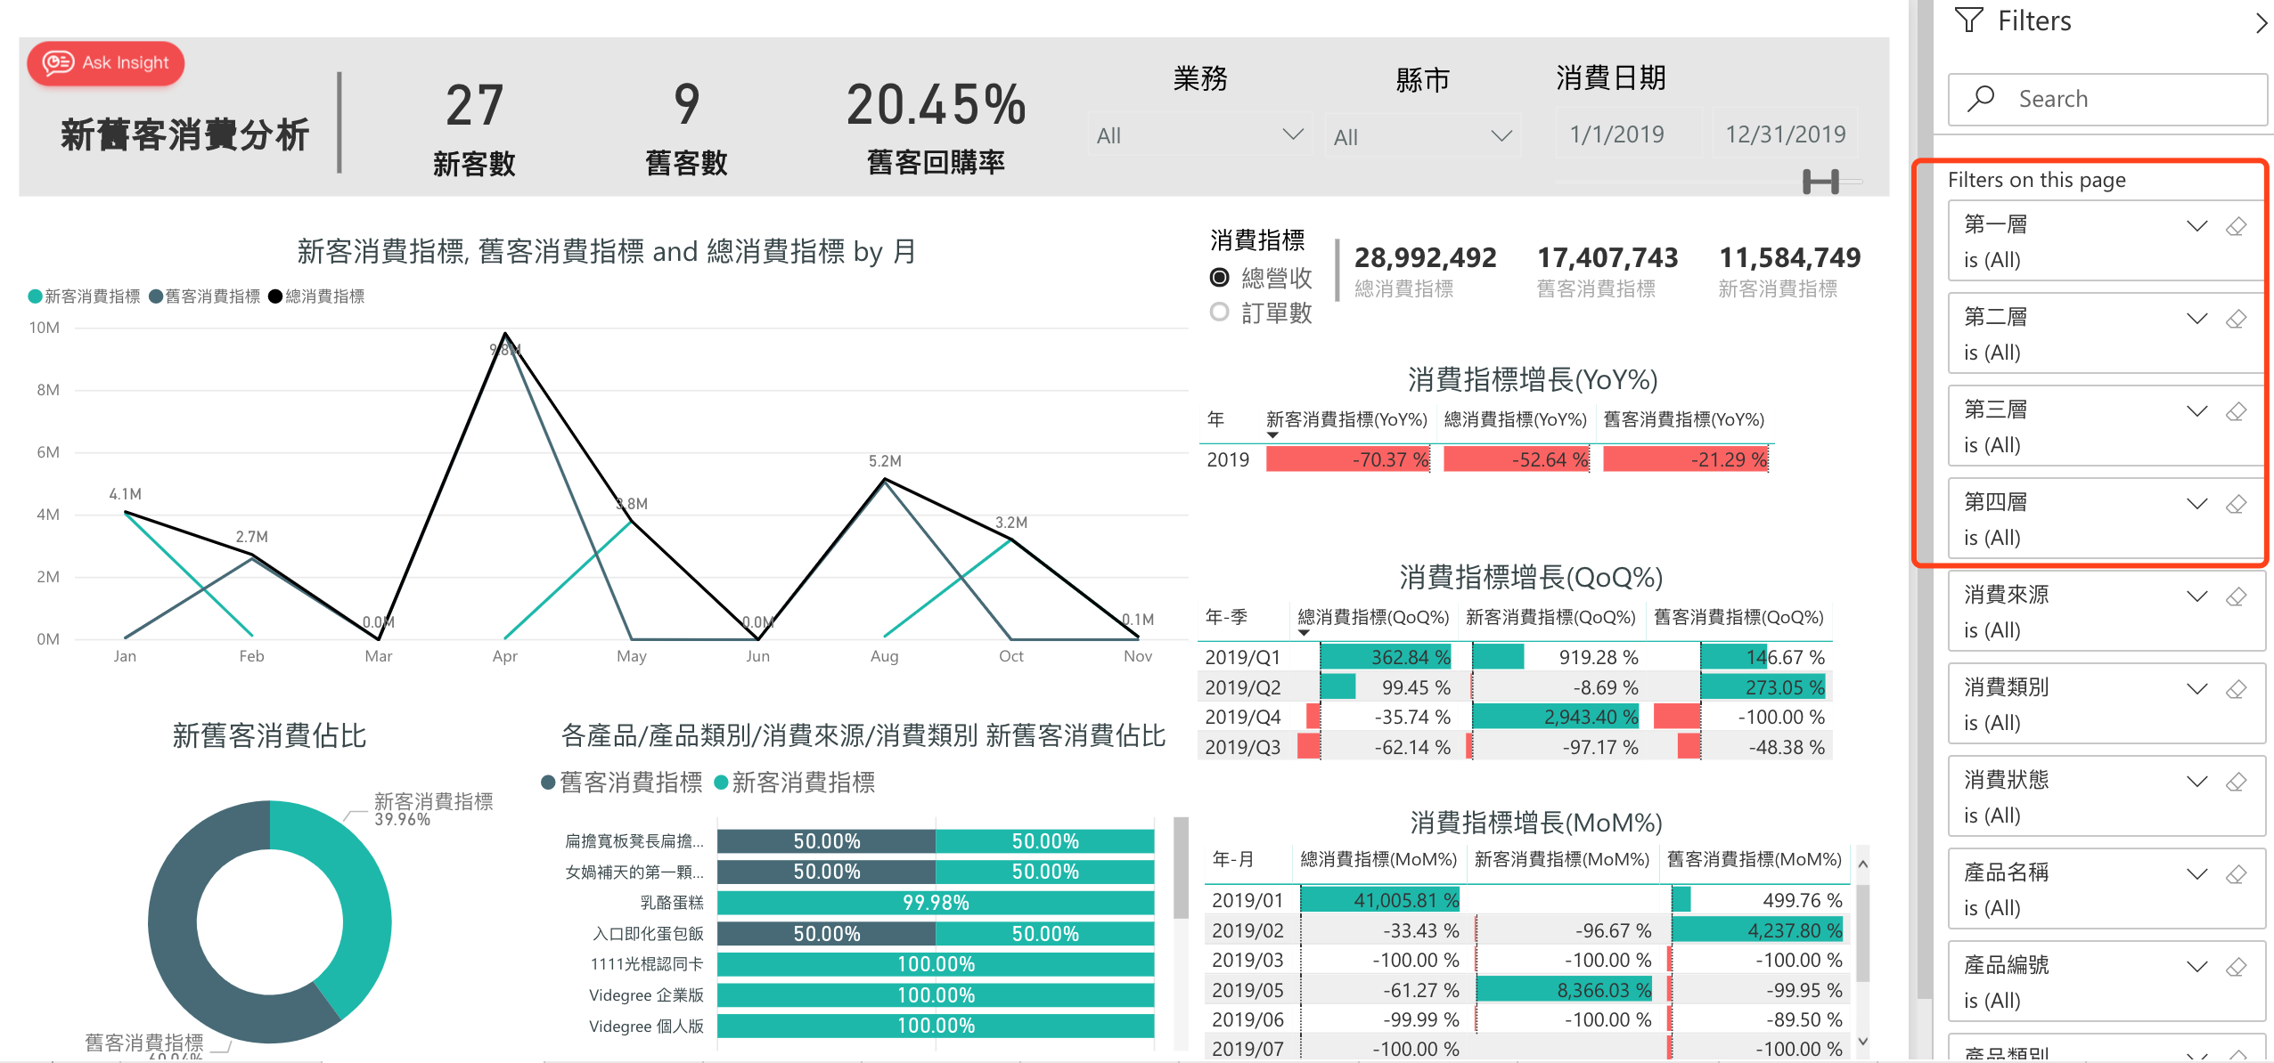Expand the 第三層 filter card
The image size is (2274, 1063).
(x=2196, y=411)
